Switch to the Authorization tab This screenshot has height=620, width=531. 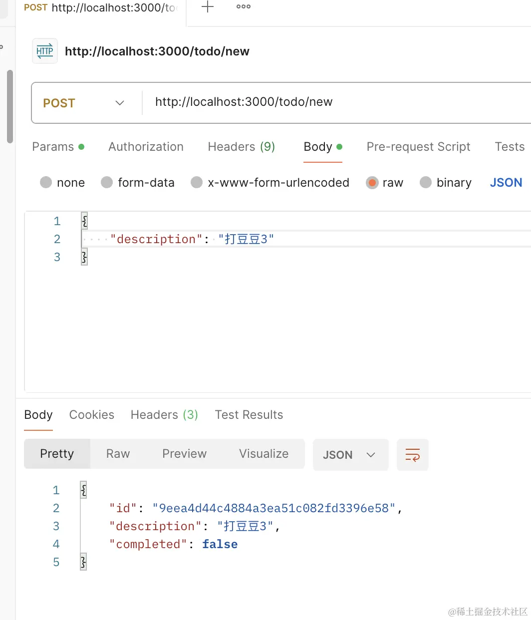coord(146,147)
